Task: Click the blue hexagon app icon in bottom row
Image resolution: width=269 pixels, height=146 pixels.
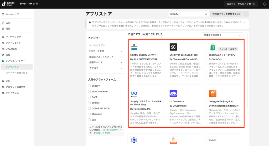Action: pyautogui.click(x=134, y=140)
